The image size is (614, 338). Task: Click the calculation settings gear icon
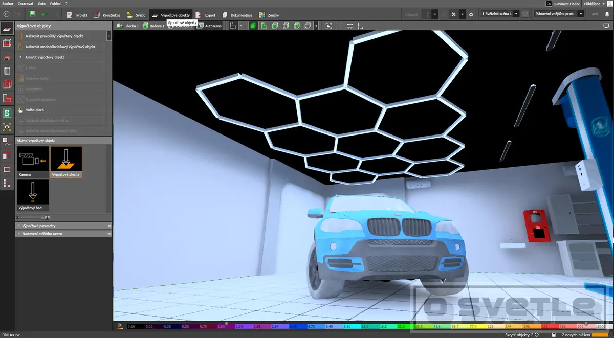click(471, 14)
